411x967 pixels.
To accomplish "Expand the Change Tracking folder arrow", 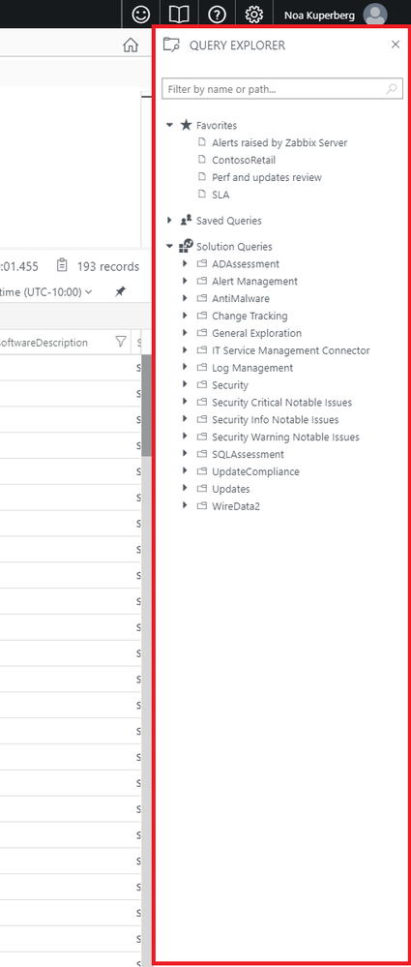I will (185, 316).
